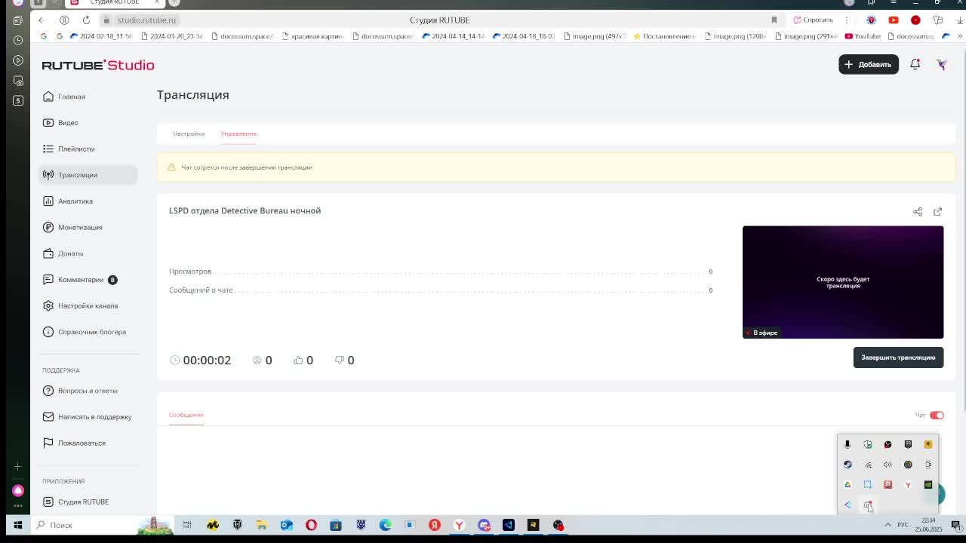The image size is (966, 543).
Task: Click the share icon for the stream
Action: tap(918, 212)
